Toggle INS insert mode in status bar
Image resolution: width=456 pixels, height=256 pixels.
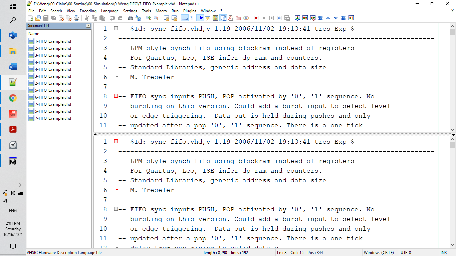click(x=444, y=253)
